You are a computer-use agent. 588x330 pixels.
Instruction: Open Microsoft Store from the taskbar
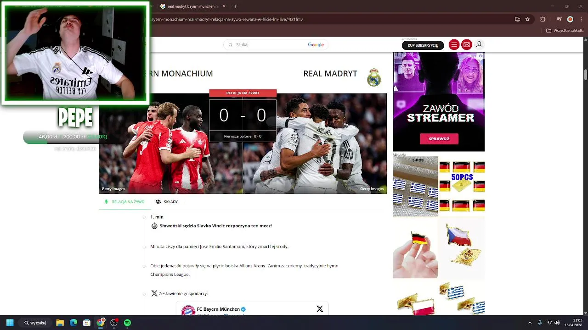(87, 323)
